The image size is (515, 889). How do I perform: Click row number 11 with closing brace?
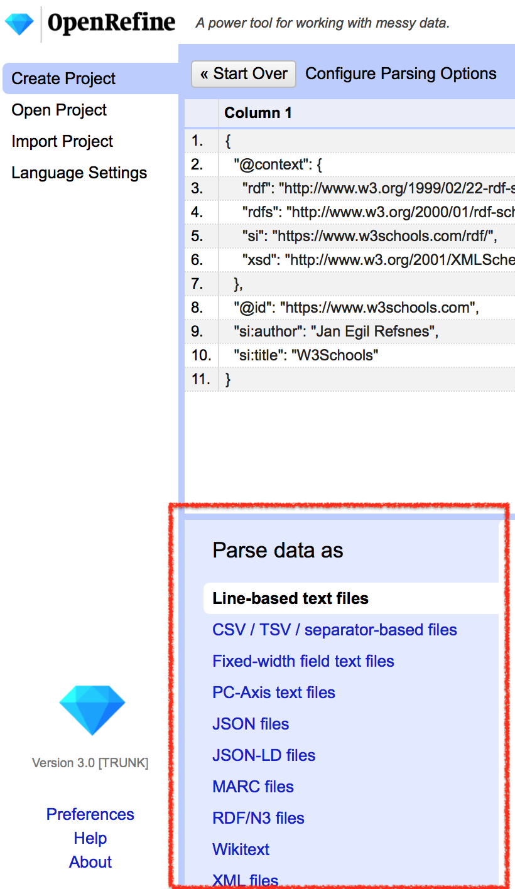coord(350,379)
